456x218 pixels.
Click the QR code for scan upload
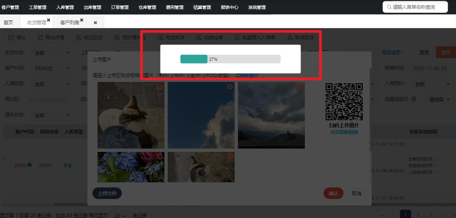click(x=344, y=102)
